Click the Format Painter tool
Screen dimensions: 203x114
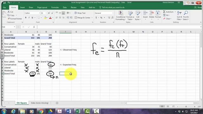[15, 19]
